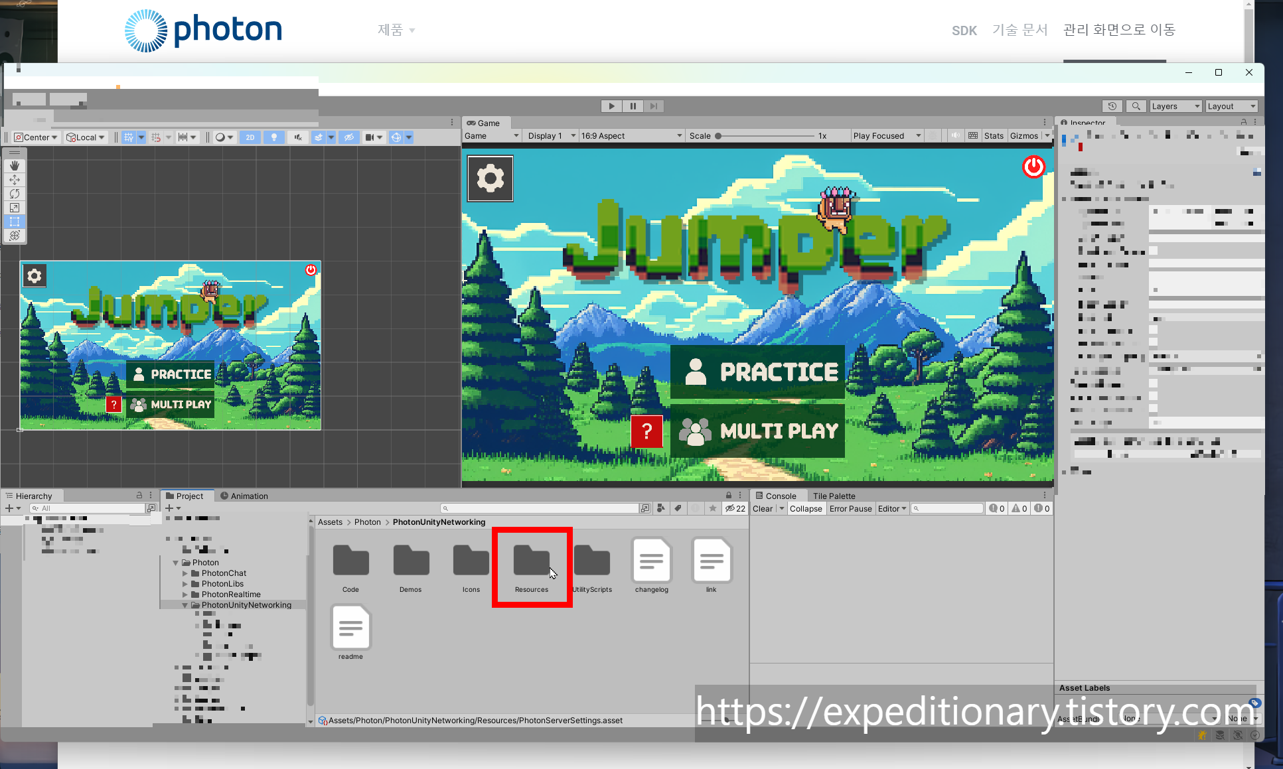
Task: Select the Move tool
Action: pyautogui.click(x=15, y=180)
